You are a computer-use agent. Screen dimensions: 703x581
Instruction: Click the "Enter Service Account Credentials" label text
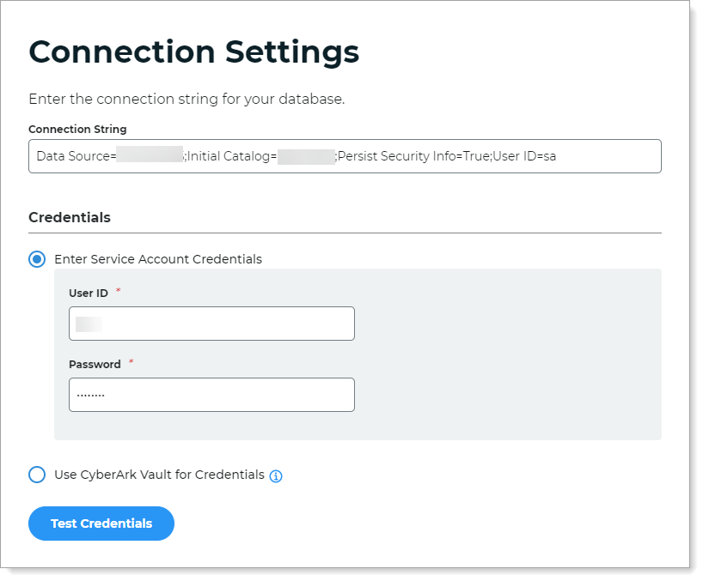click(158, 258)
